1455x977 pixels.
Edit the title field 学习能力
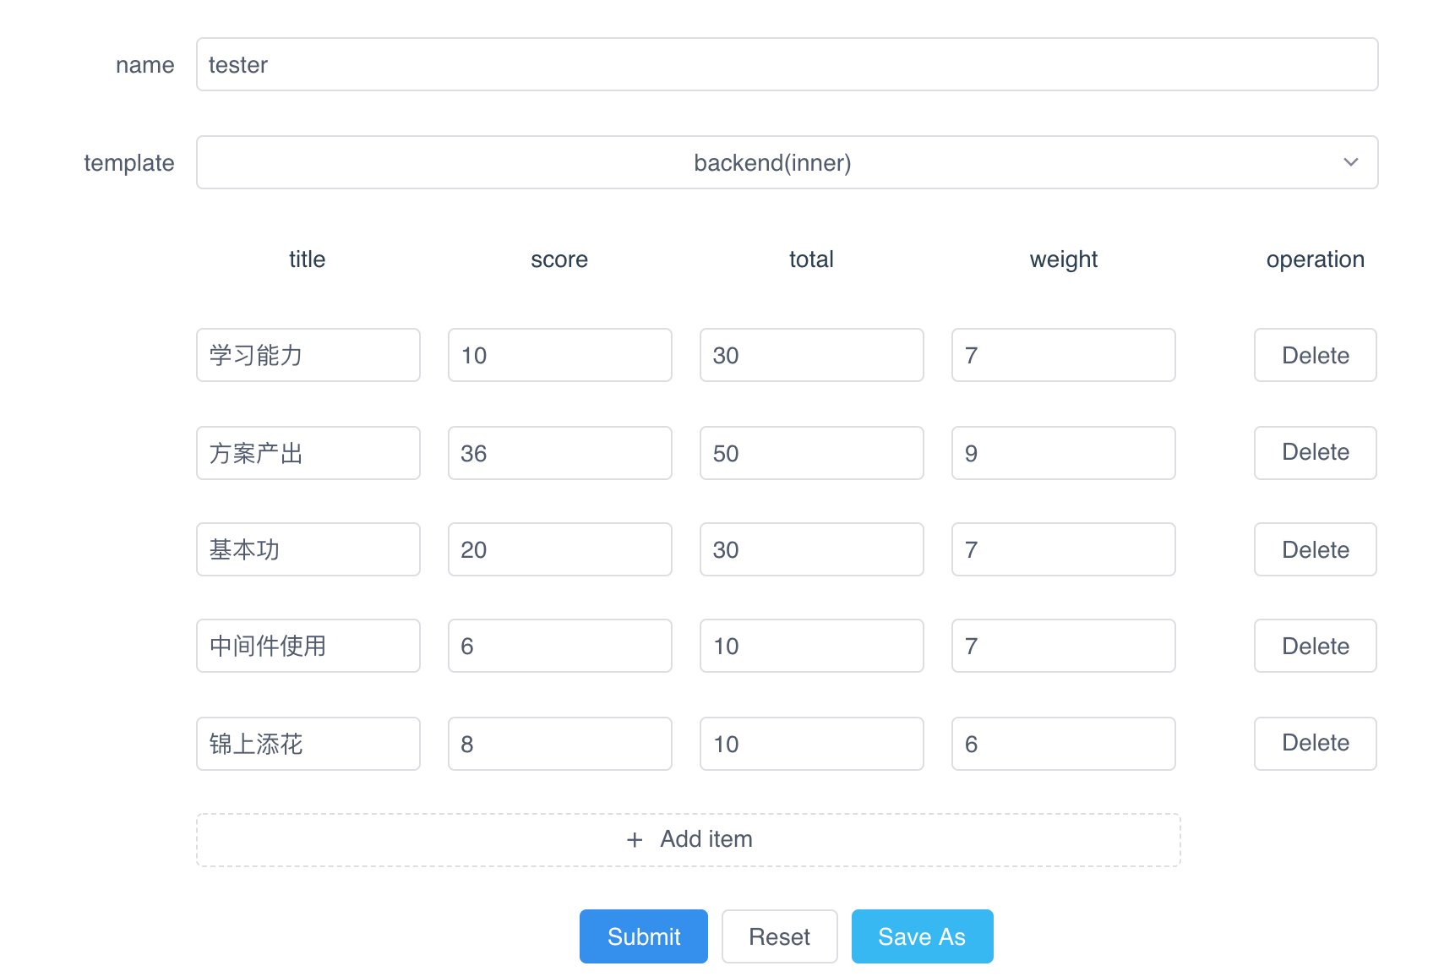tap(308, 355)
